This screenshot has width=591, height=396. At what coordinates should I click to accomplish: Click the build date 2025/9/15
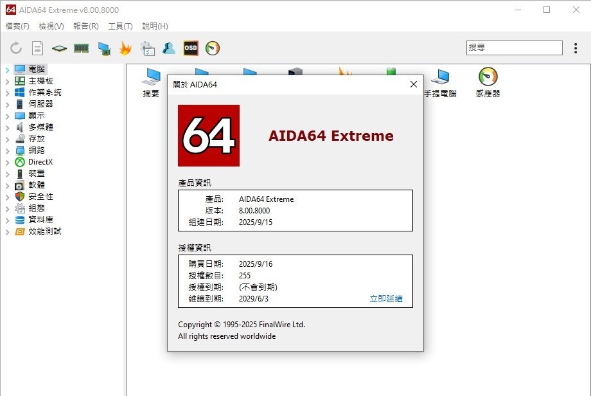click(x=256, y=222)
